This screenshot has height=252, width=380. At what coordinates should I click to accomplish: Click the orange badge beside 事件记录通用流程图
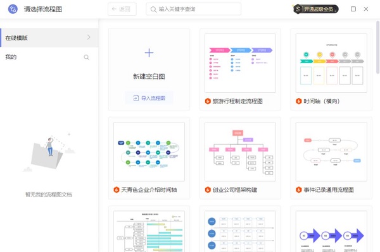pos(298,189)
